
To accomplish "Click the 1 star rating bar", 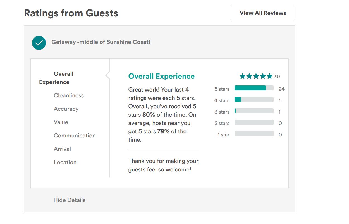I will 254,134.
